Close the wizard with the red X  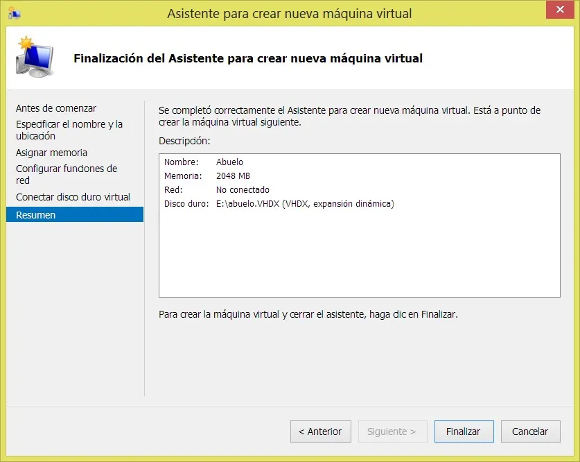(x=560, y=10)
